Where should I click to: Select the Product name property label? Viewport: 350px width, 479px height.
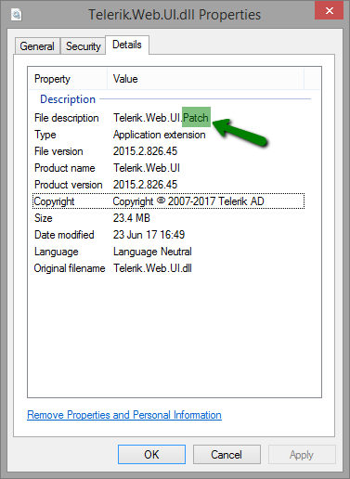pos(65,168)
